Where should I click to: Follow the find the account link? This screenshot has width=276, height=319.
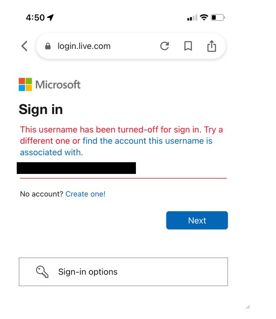(147, 141)
